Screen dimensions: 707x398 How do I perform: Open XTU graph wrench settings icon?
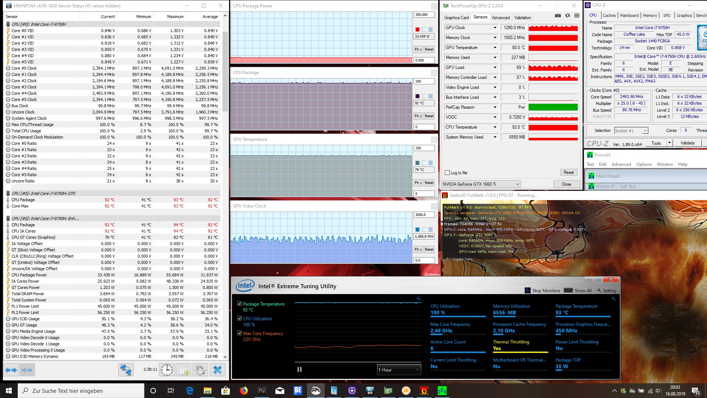tap(418, 298)
